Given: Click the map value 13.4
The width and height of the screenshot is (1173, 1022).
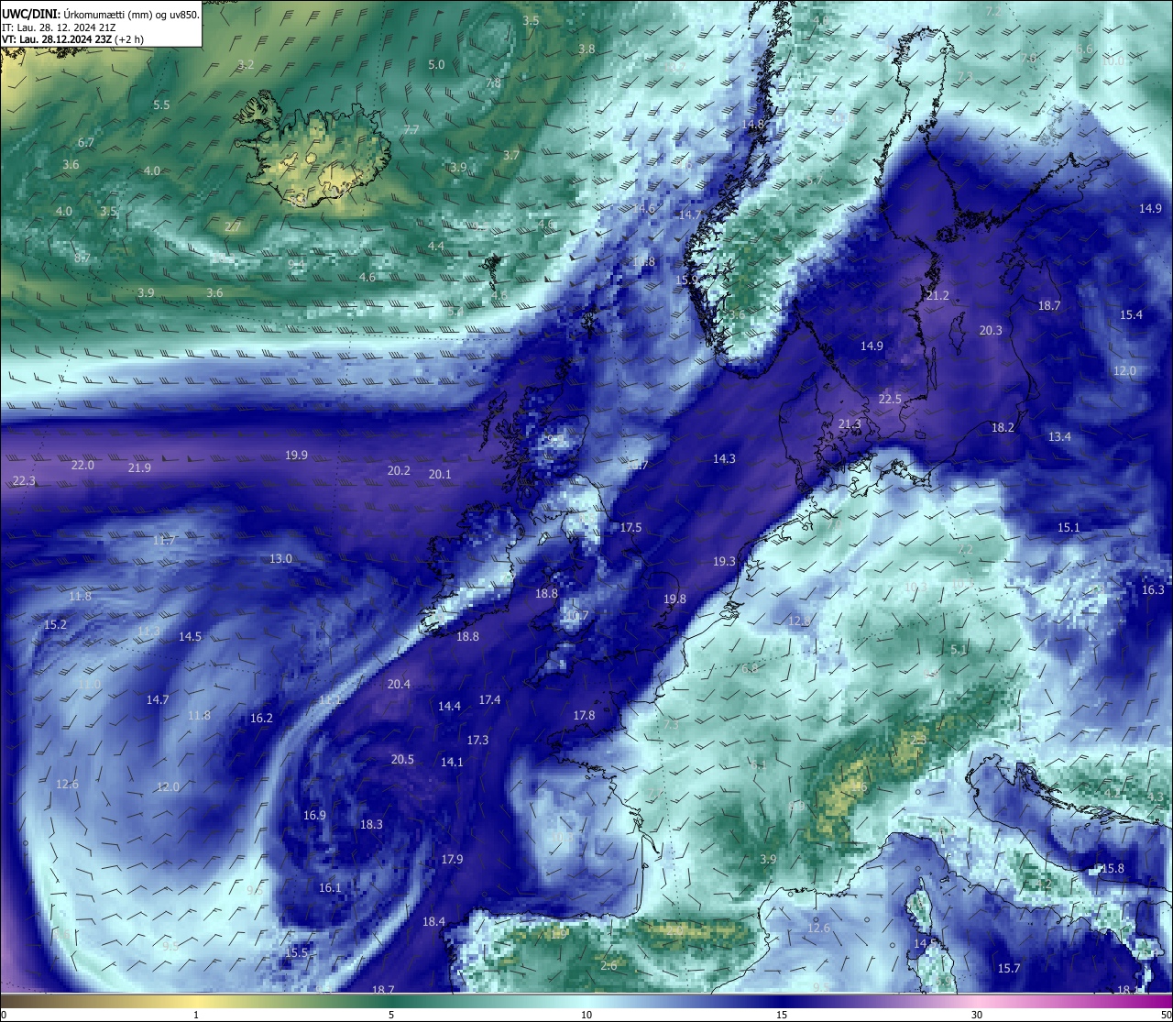Looking at the screenshot, I should pos(1059,437).
